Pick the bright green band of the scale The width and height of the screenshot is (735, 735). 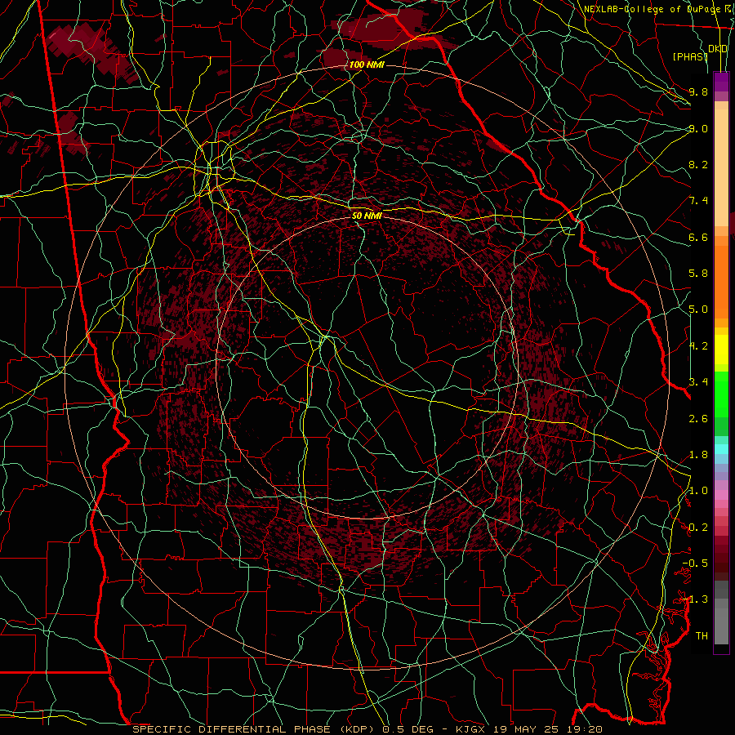[x=721, y=394]
